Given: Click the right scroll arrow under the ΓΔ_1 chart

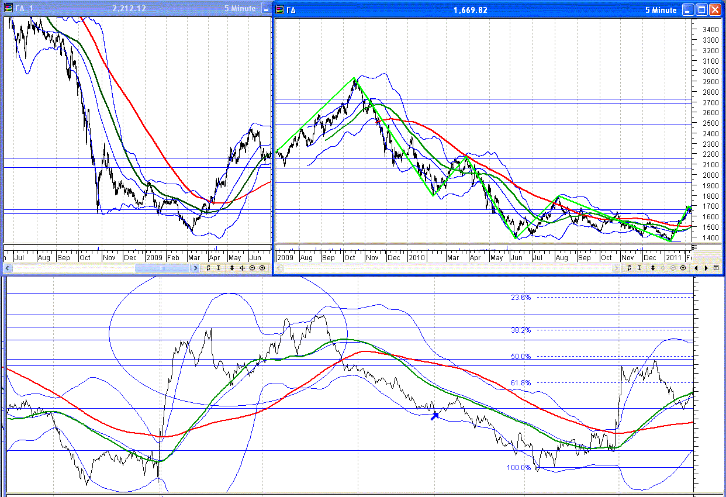Looking at the screenshot, I should [x=195, y=268].
